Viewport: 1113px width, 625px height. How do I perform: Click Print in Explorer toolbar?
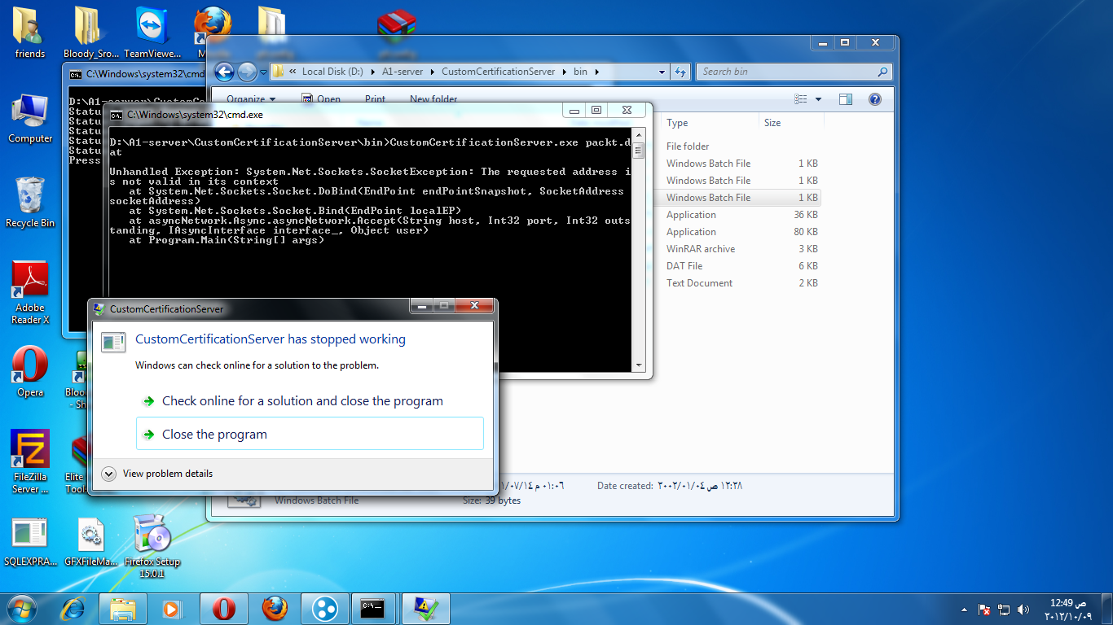coord(375,99)
